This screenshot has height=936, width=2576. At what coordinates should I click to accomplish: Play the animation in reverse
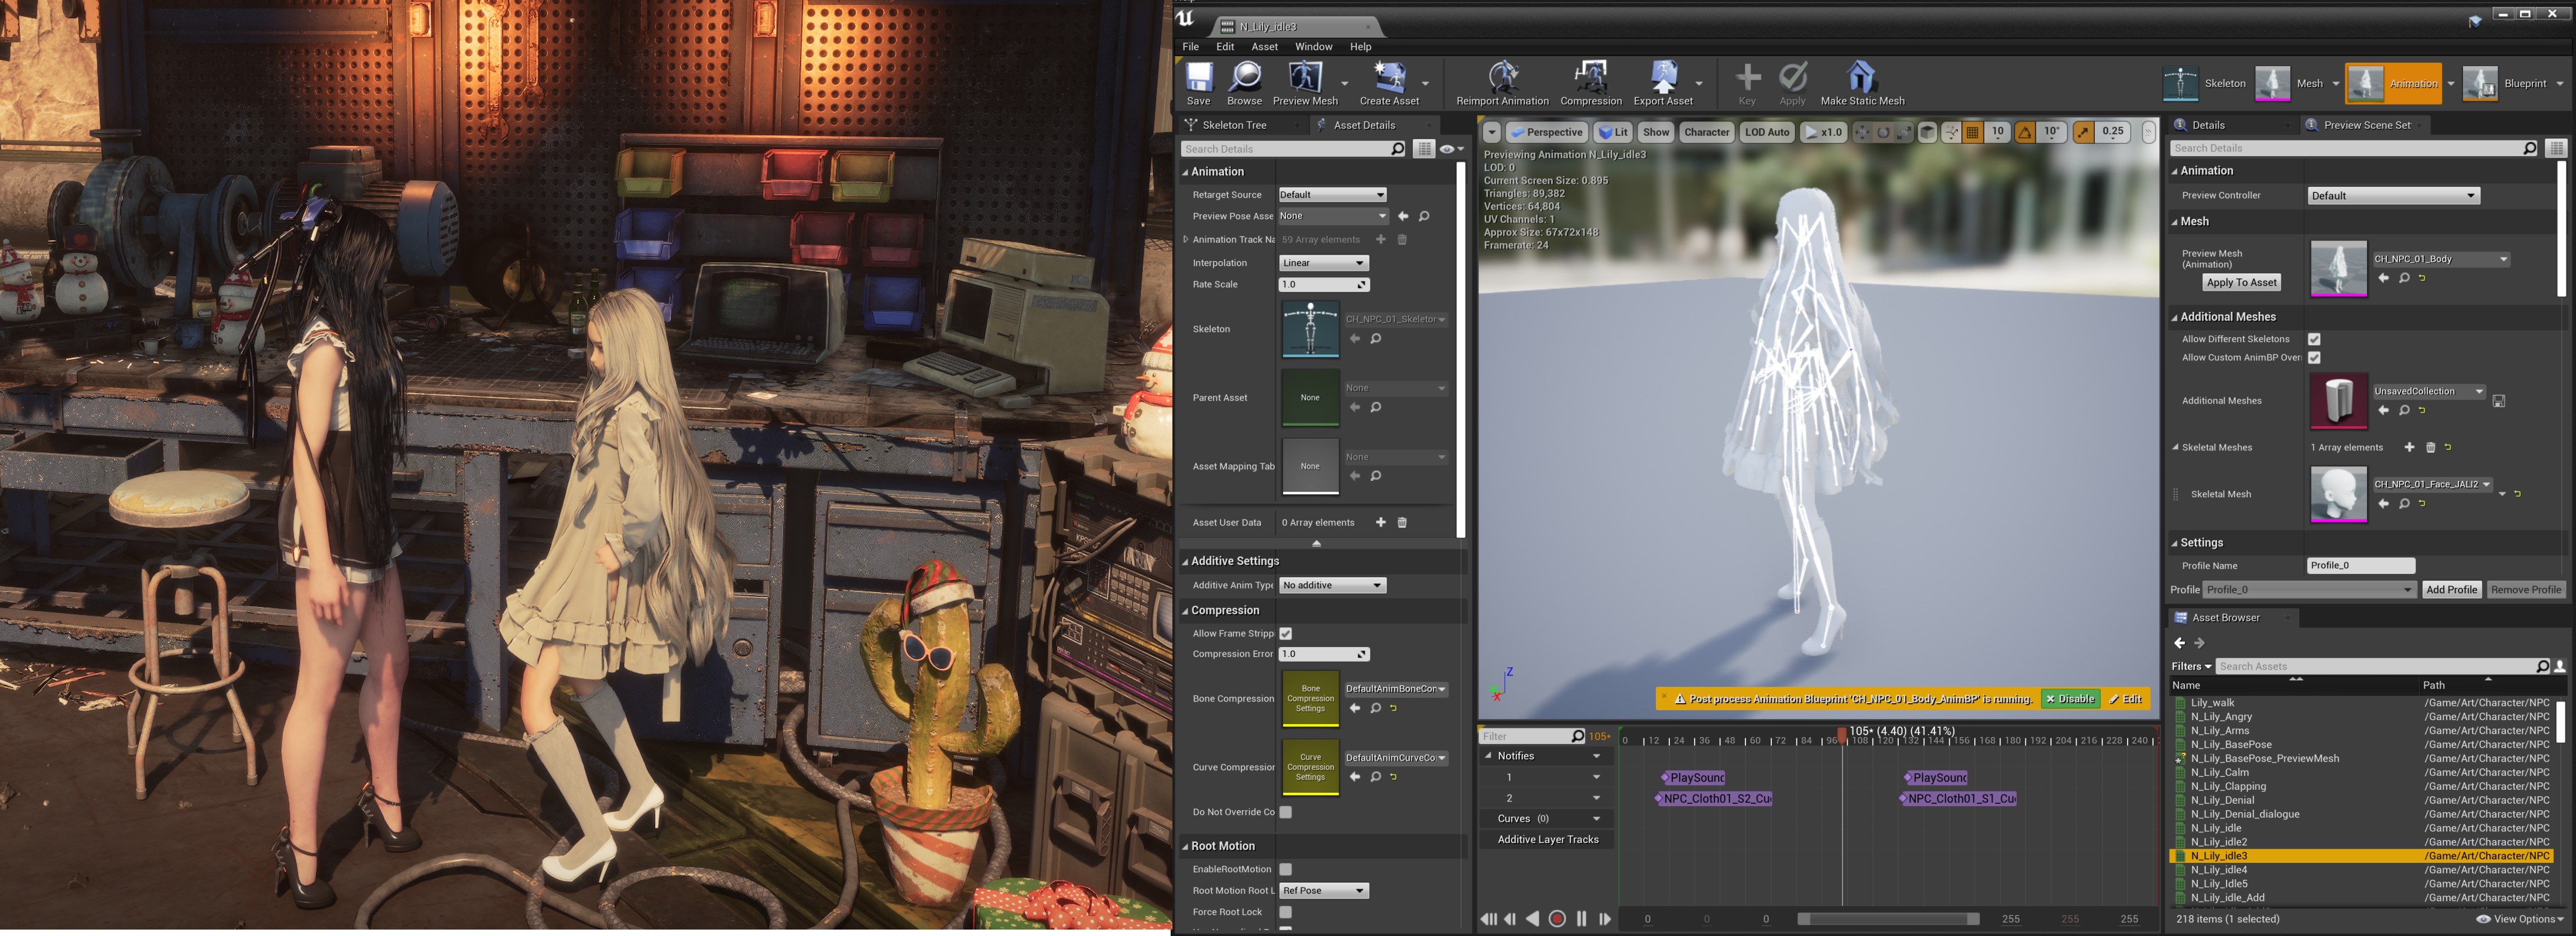tap(1533, 919)
